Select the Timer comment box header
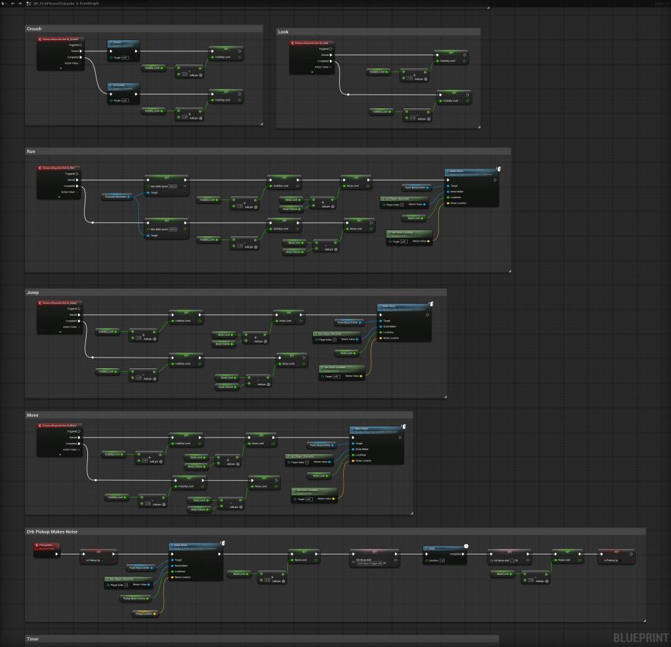This screenshot has width=671, height=647. (x=33, y=638)
